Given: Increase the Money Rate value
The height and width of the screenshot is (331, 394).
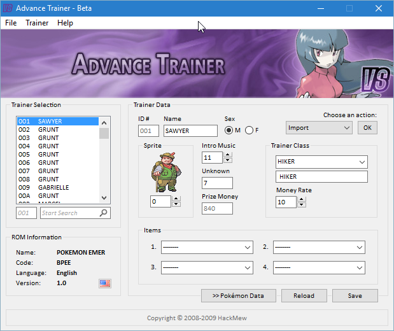Looking at the screenshot, I should click(302, 199).
